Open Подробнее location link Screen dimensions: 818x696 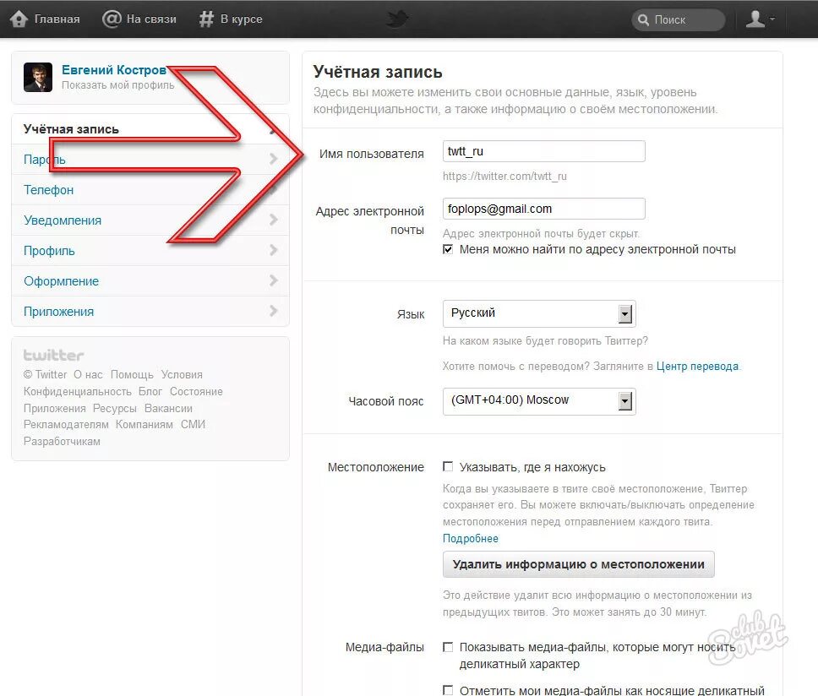pos(471,538)
